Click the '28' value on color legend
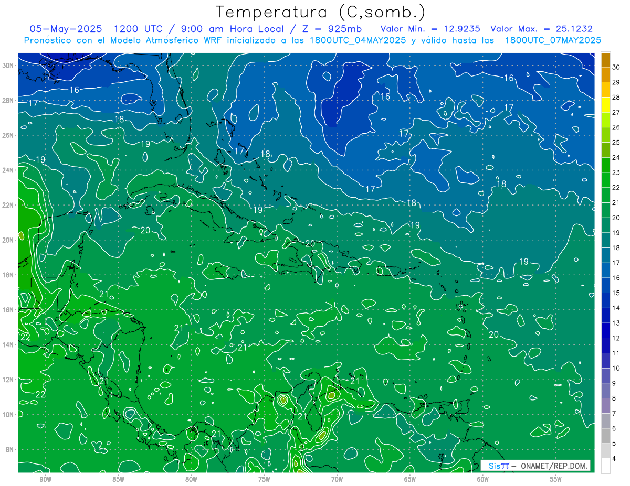 click(616, 98)
